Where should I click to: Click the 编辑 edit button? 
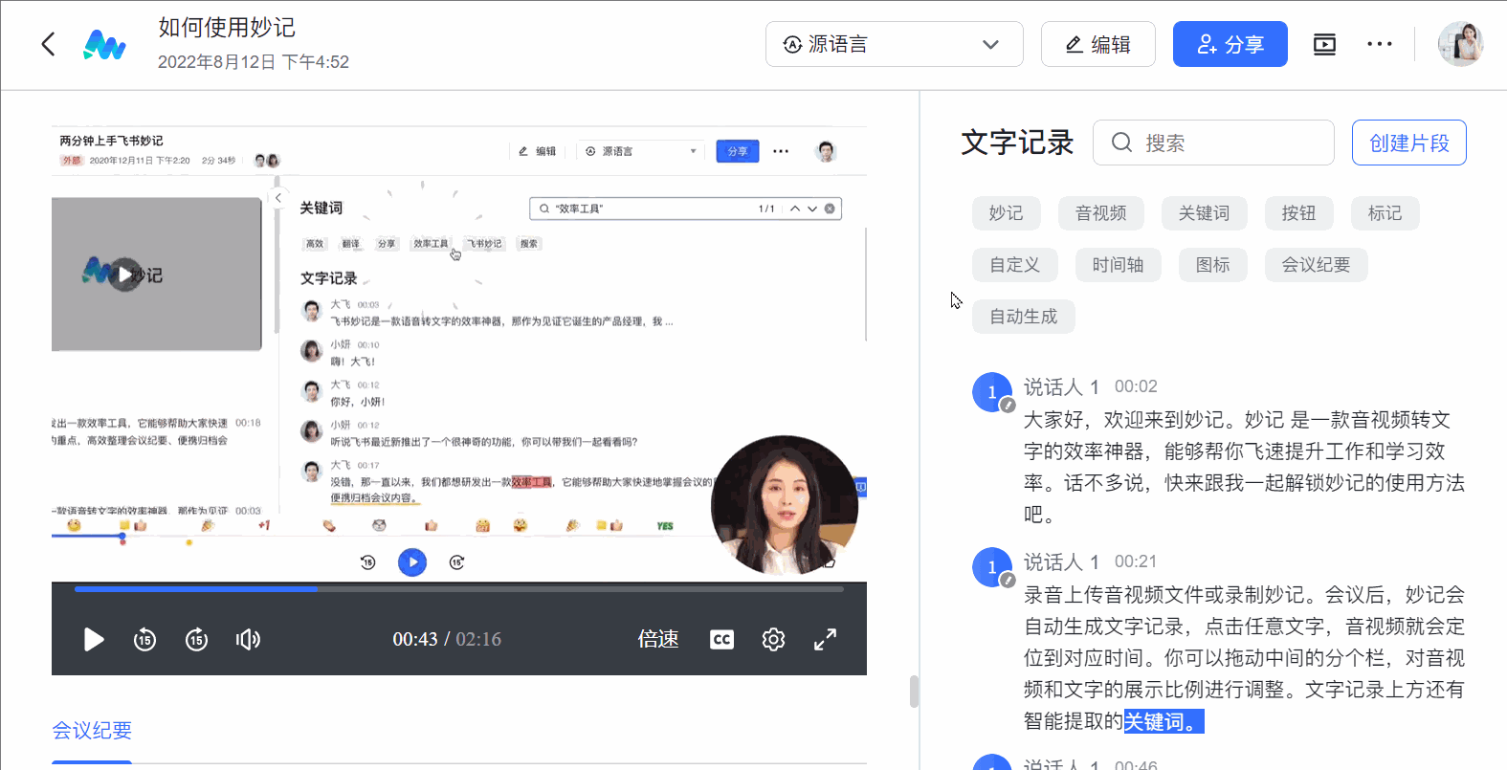coord(1098,44)
